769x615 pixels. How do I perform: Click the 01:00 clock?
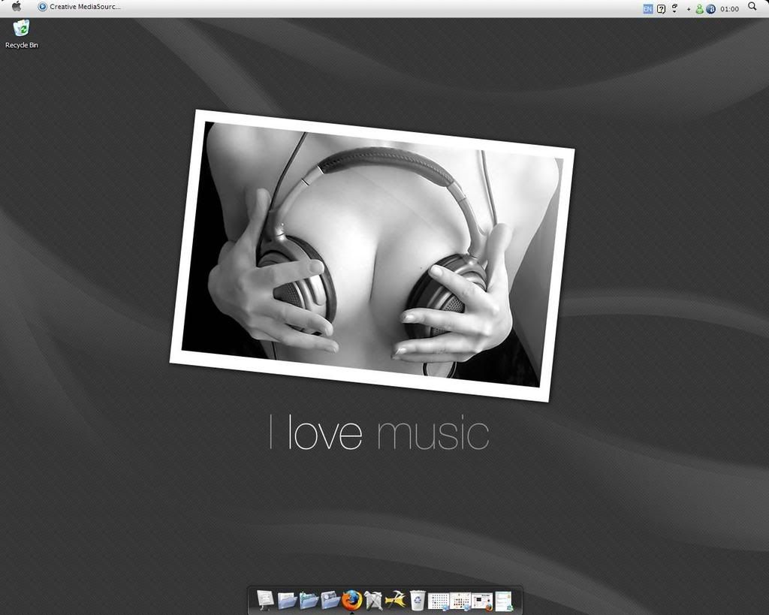click(x=729, y=9)
